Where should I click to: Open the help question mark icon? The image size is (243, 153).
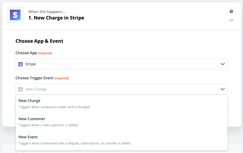point(231,11)
